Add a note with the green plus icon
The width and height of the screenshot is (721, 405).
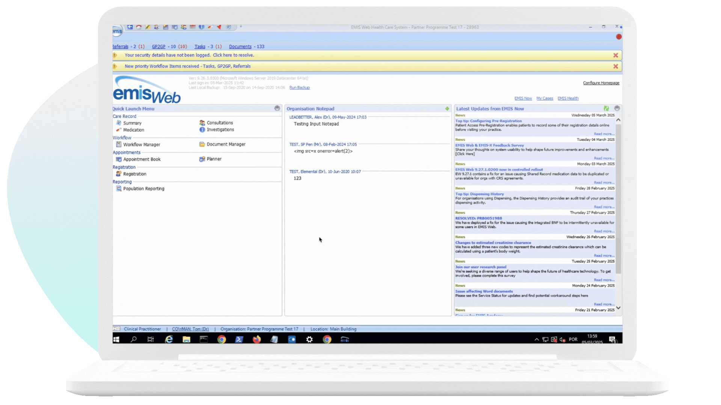(447, 109)
